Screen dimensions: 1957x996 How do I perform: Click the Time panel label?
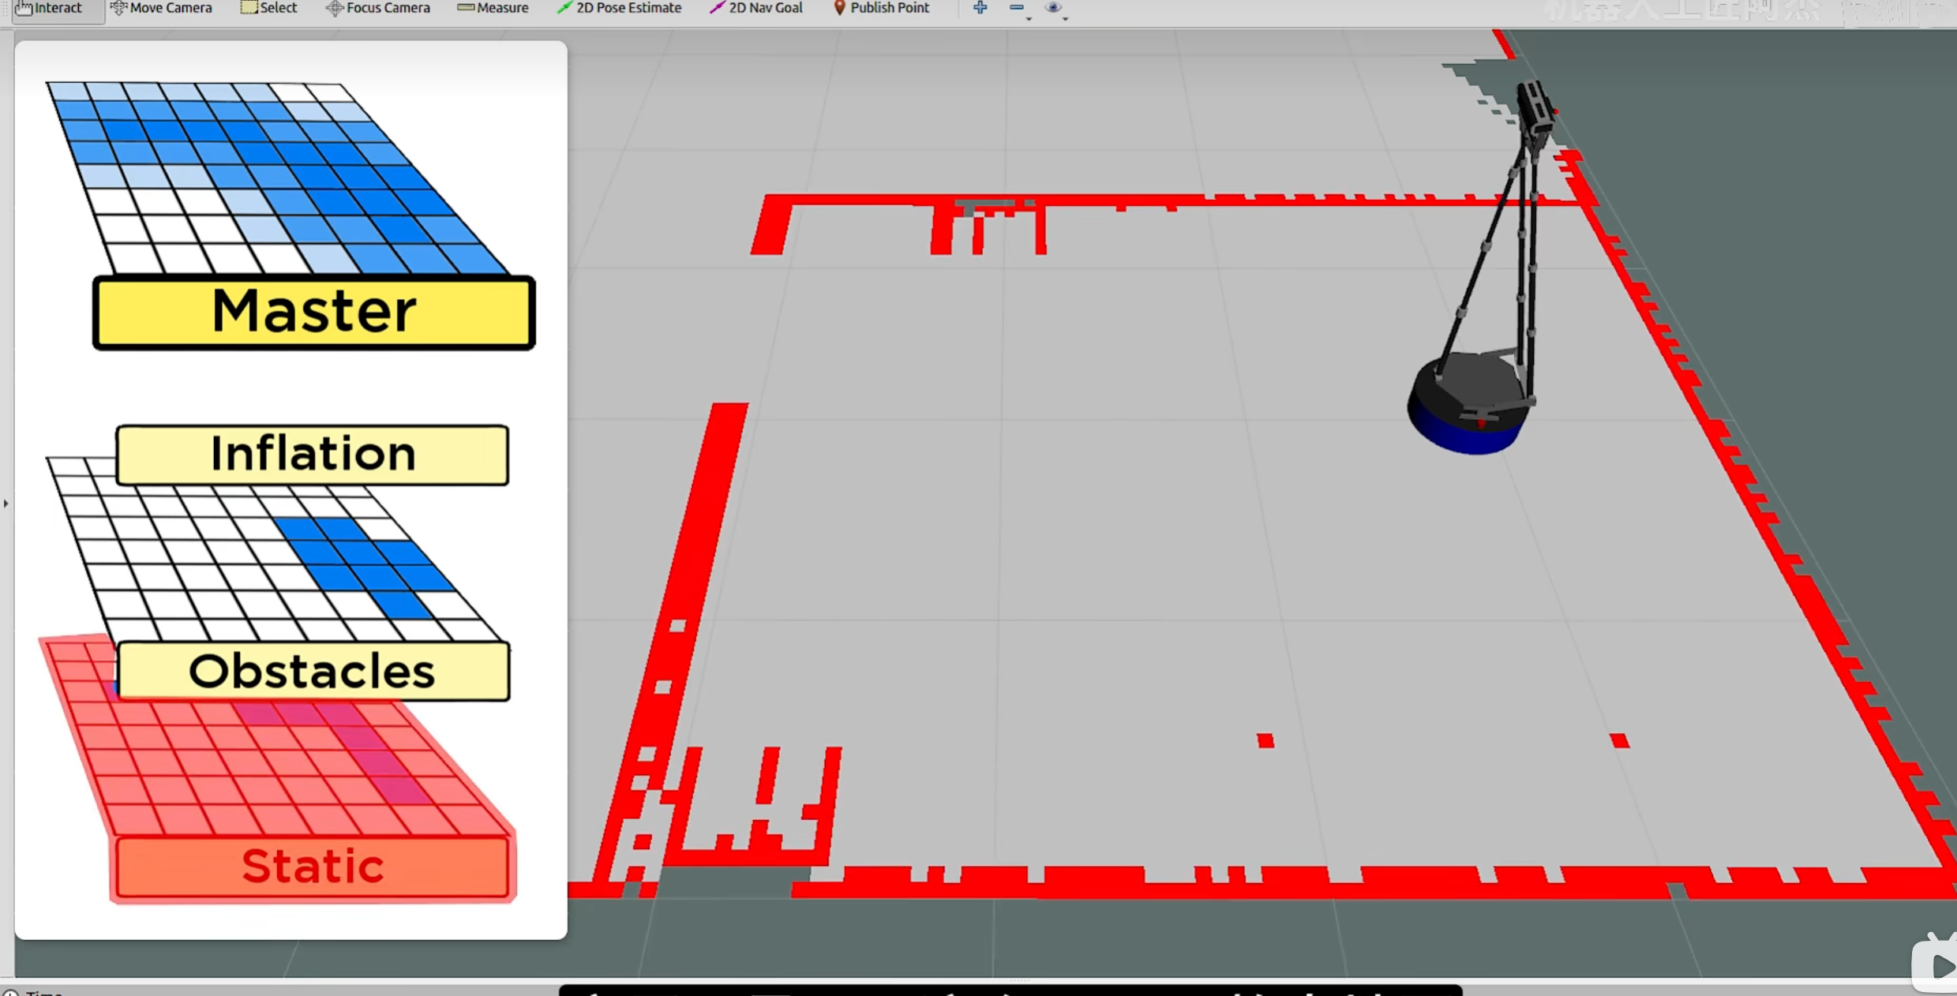[43, 992]
